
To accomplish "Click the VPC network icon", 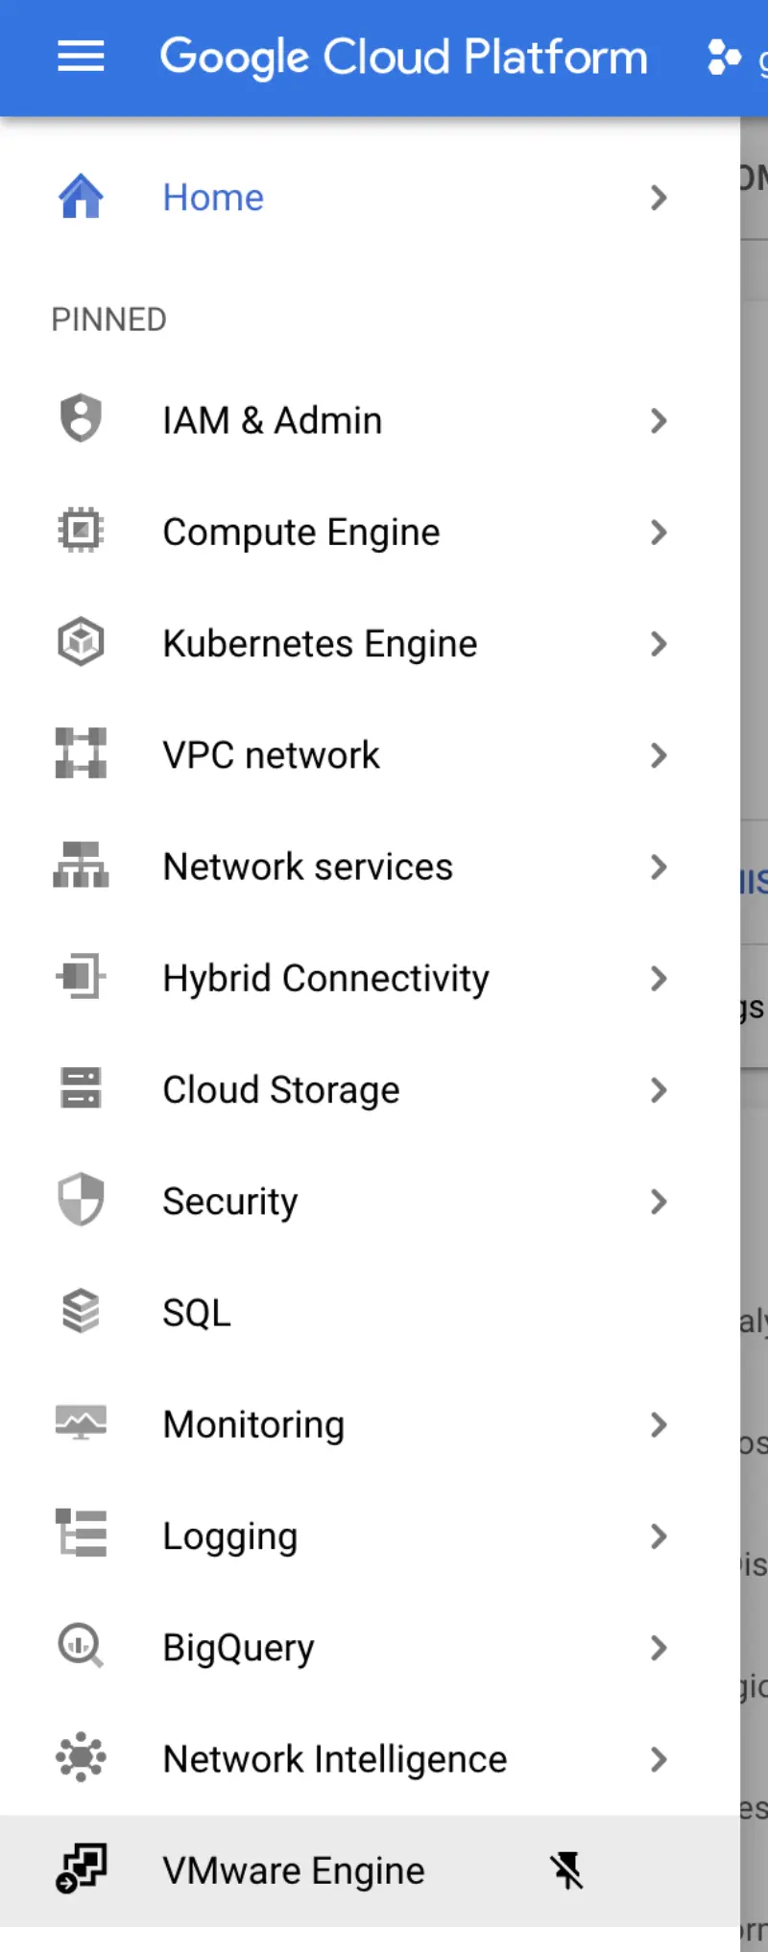I will tap(81, 753).
